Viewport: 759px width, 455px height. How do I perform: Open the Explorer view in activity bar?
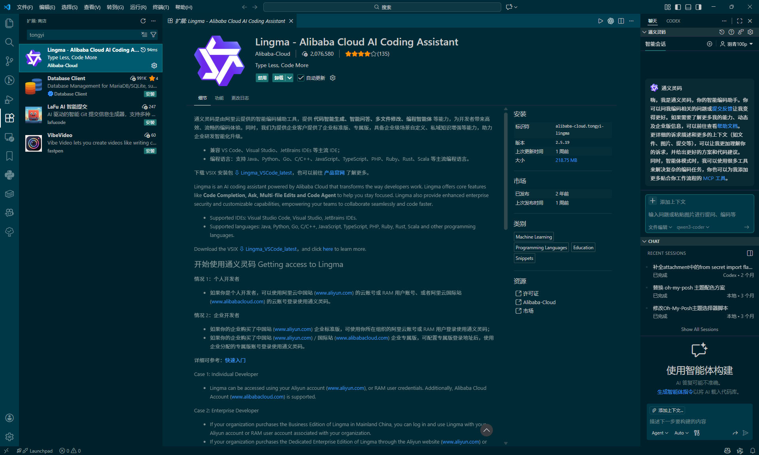[9, 23]
